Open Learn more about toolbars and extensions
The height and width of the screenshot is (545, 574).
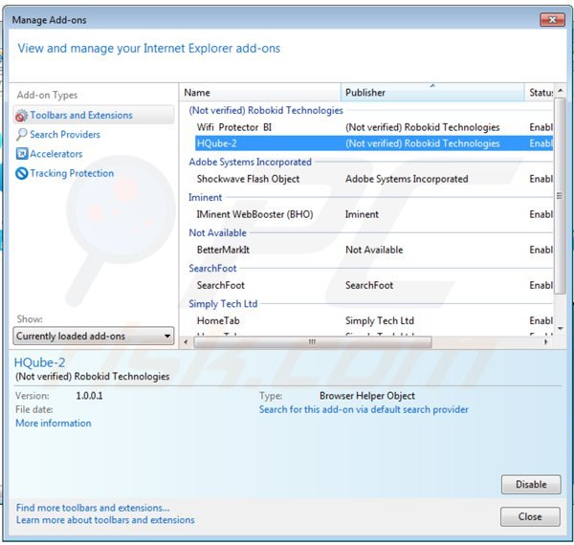coord(105,520)
